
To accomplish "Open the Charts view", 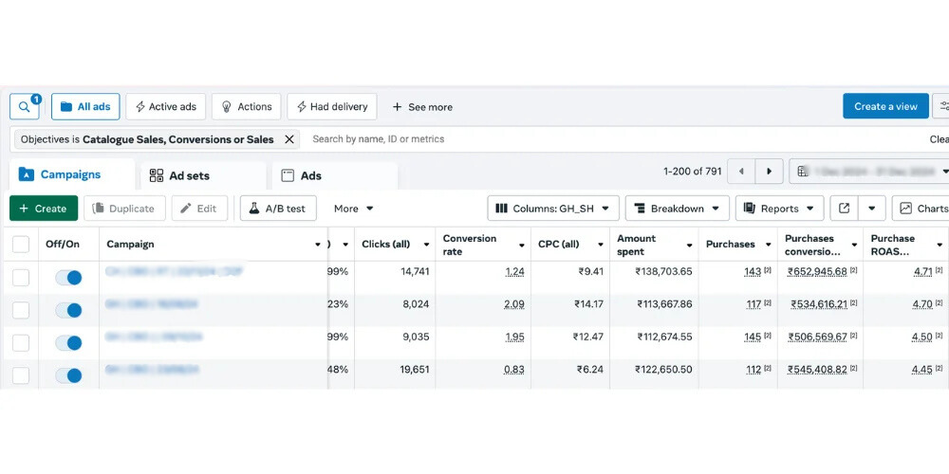I will coord(922,209).
